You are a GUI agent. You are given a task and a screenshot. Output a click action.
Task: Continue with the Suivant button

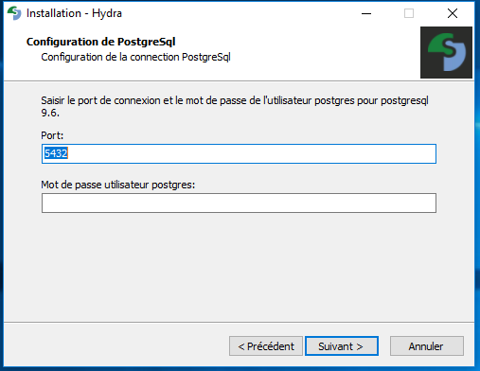point(342,346)
